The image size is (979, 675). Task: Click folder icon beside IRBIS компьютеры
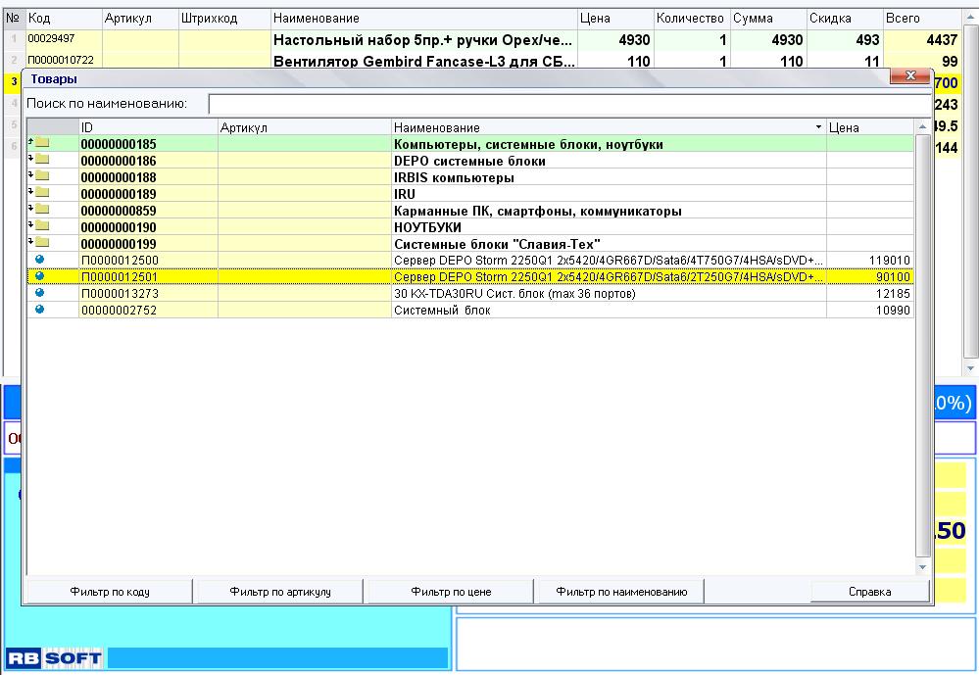[x=41, y=177]
